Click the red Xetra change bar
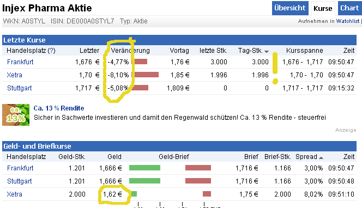Viewport: 362px width, 208px height. (145, 75)
